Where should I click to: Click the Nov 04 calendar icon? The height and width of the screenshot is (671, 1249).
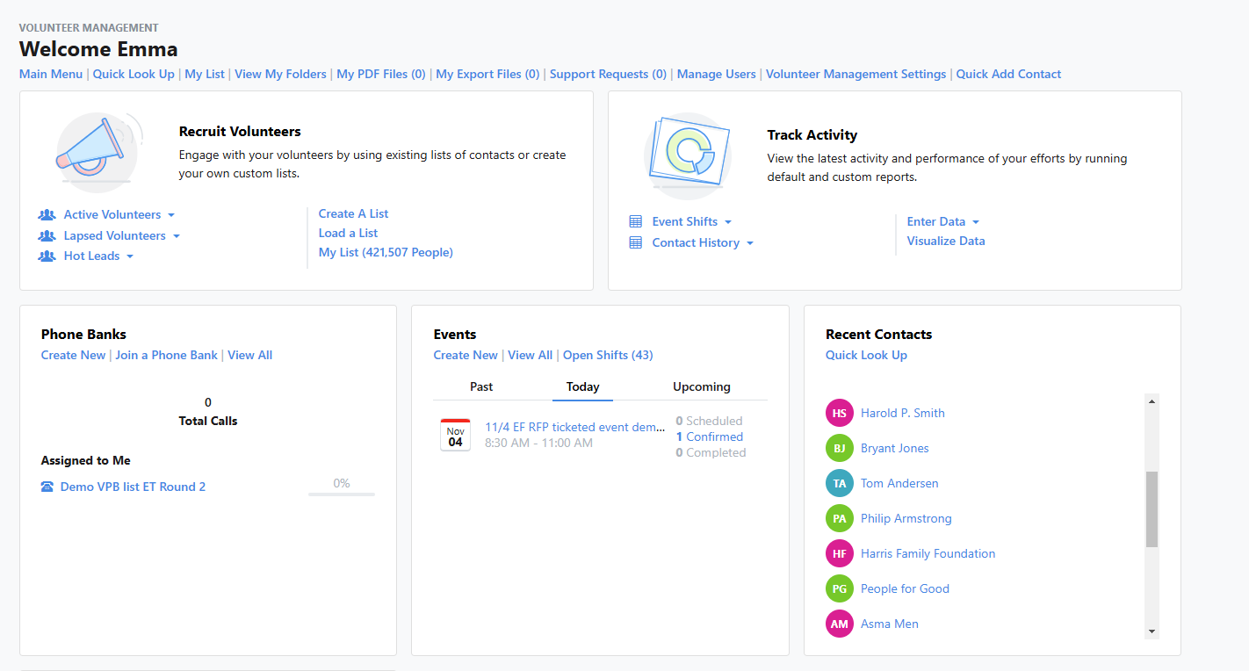455,435
